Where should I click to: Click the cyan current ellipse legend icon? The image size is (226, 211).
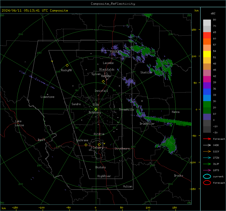[207, 176]
